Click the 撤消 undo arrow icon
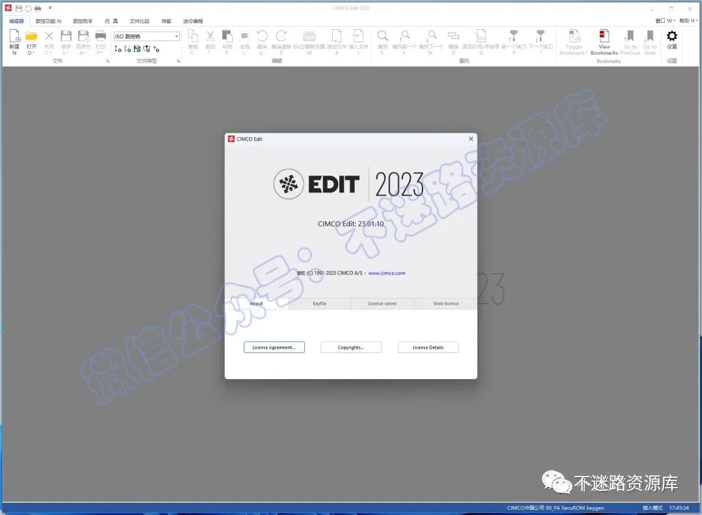 [262, 36]
